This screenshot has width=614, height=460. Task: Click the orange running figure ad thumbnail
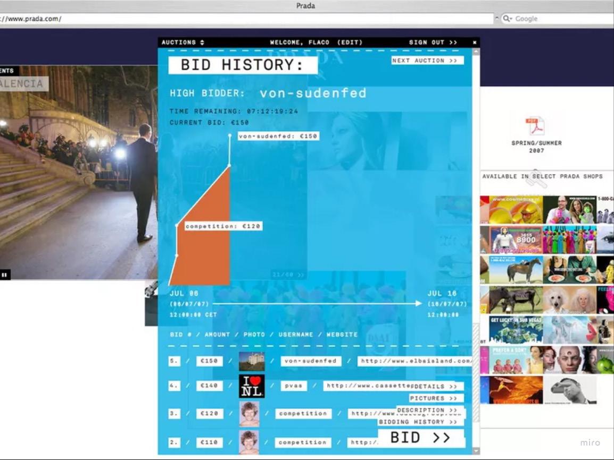click(516, 390)
